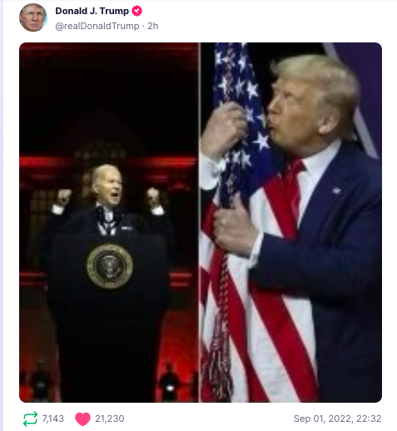
Task: Click the 21,230 likes count
Action: coord(110,419)
